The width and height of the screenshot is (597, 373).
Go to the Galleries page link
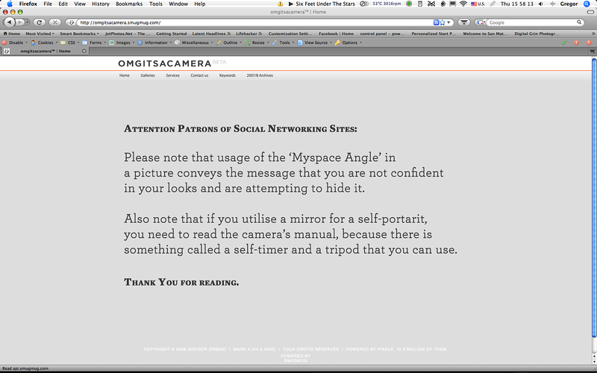148,75
